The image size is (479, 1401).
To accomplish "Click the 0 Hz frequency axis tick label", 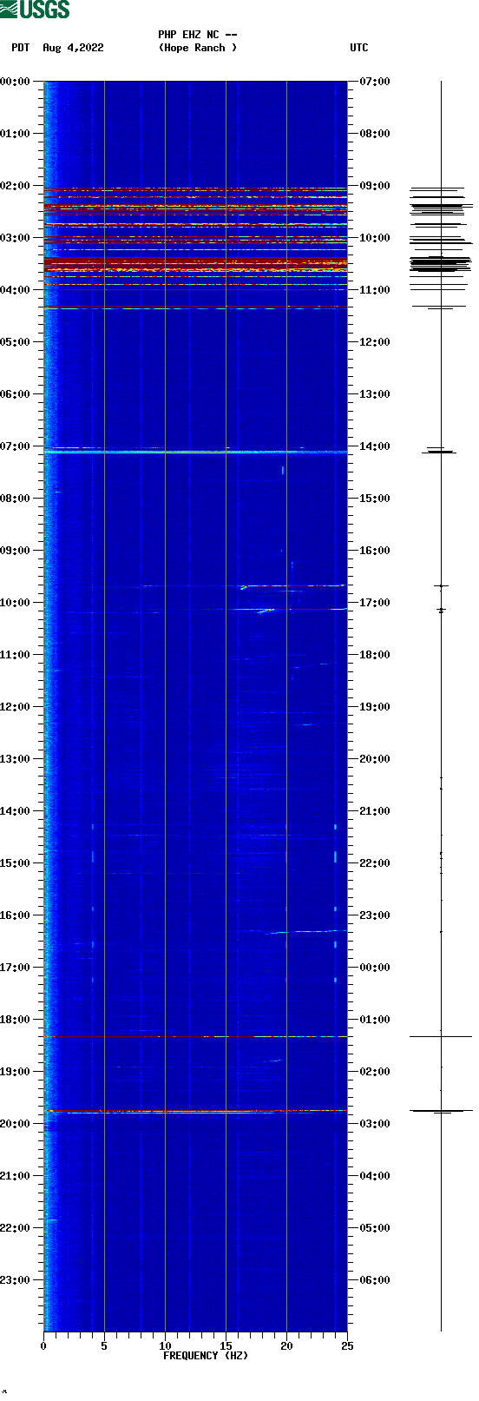I will (x=43, y=1346).
